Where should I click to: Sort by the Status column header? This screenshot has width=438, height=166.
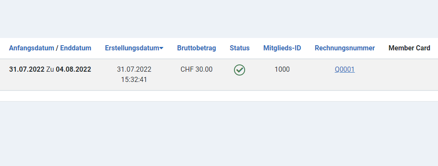240,48
